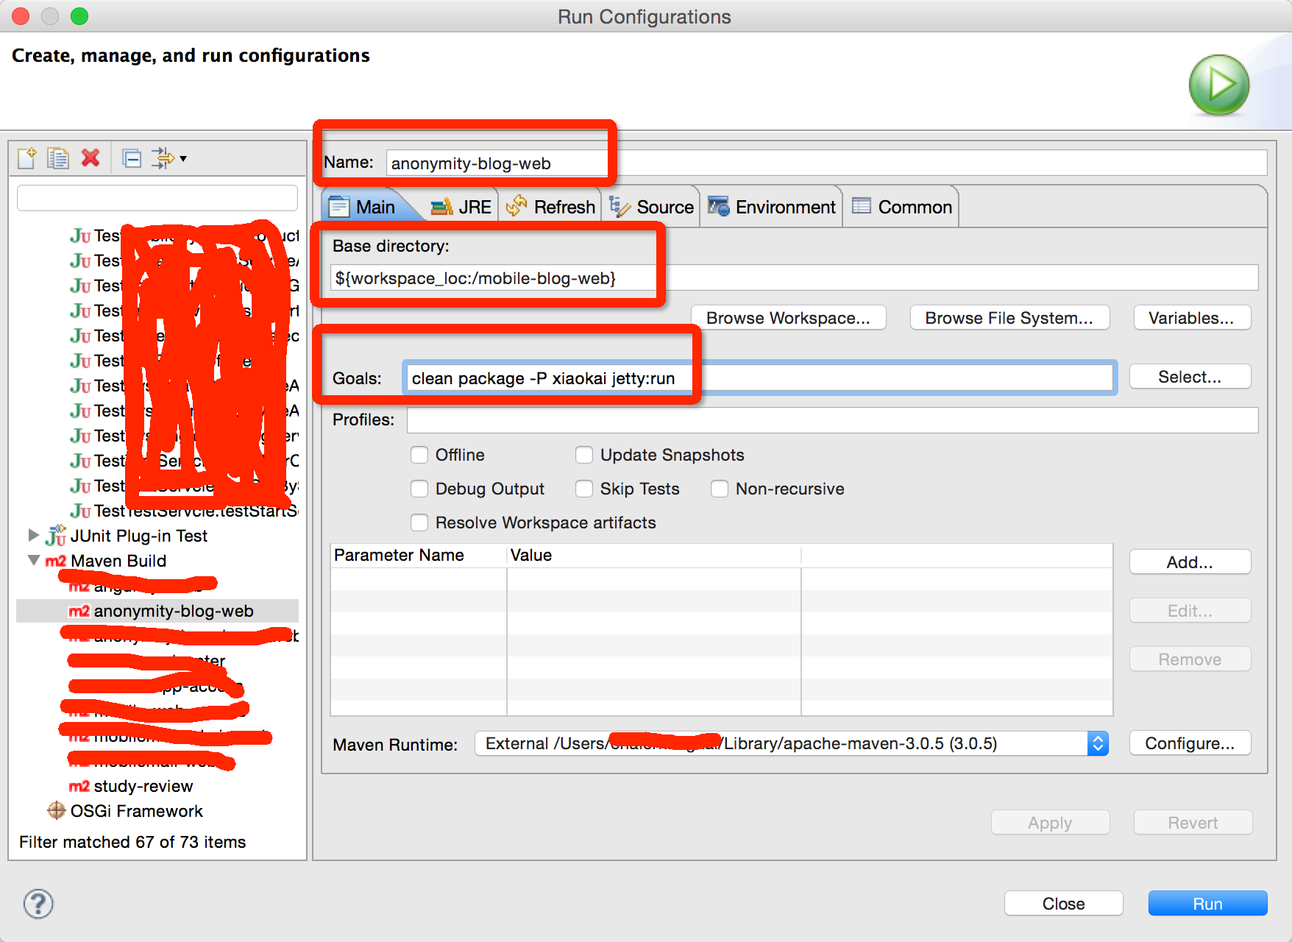The height and width of the screenshot is (942, 1292).
Task: Click the JUnit Plug-in Test icon
Action: [56, 536]
